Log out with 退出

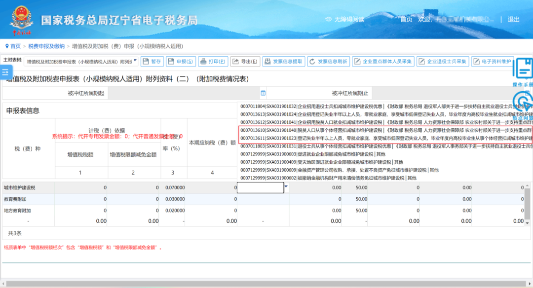coord(513,19)
